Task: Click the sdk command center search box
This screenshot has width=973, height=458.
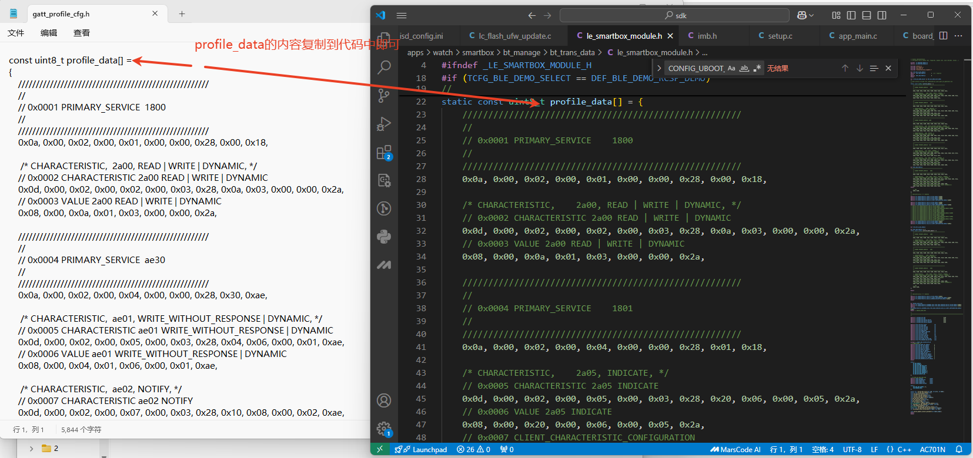Action: click(674, 15)
